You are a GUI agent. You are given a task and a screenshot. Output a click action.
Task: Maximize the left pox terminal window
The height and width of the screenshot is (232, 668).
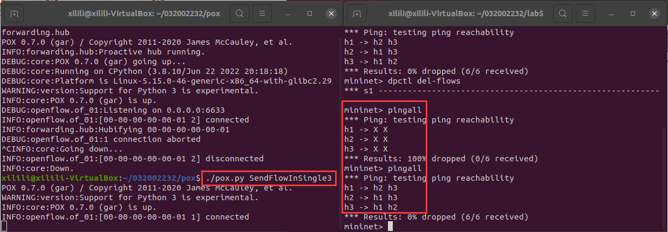pyautogui.click(x=310, y=12)
